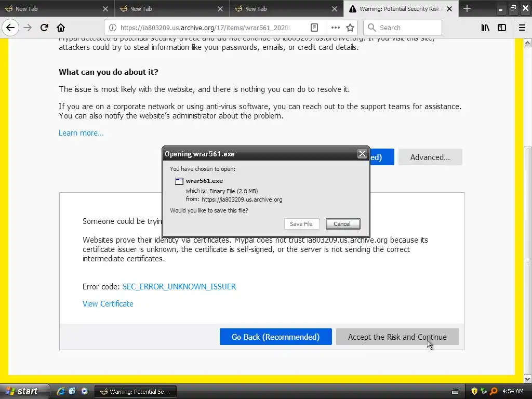532x399 pixels.
Task: Reload the current page
Action: click(x=44, y=28)
